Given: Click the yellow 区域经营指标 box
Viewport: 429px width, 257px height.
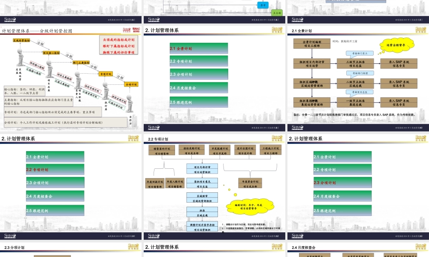Looking at the screenshot, I should point(21,40).
